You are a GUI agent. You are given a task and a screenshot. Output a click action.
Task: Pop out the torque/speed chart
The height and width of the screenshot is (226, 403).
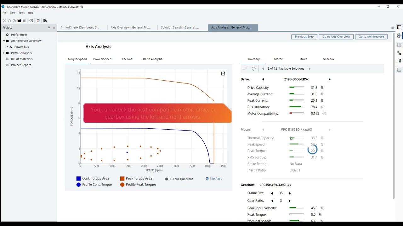(223, 73)
